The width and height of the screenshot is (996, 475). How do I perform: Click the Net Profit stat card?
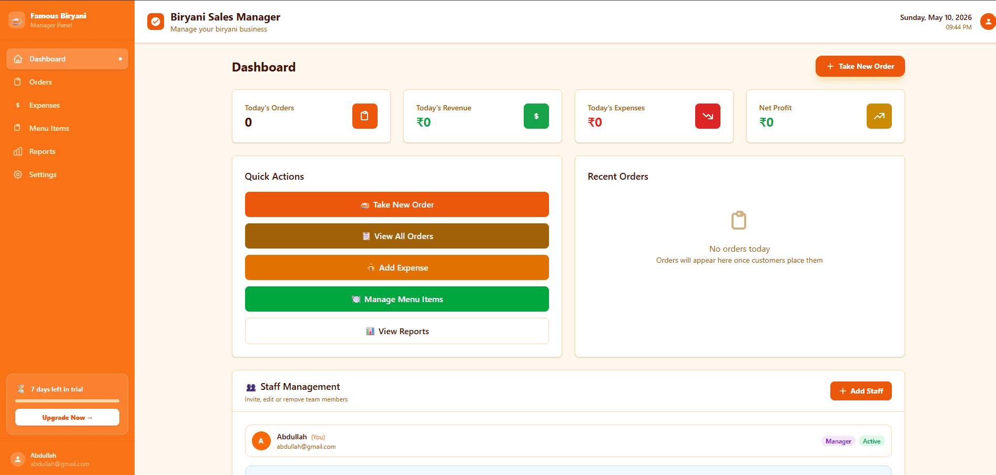click(x=826, y=116)
